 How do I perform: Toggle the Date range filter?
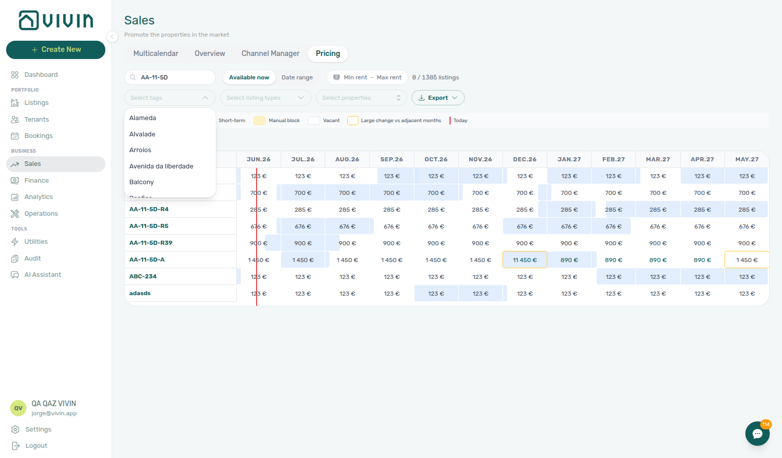(297, 77)
